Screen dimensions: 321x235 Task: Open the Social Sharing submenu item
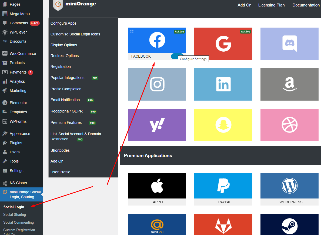point(15,214)
